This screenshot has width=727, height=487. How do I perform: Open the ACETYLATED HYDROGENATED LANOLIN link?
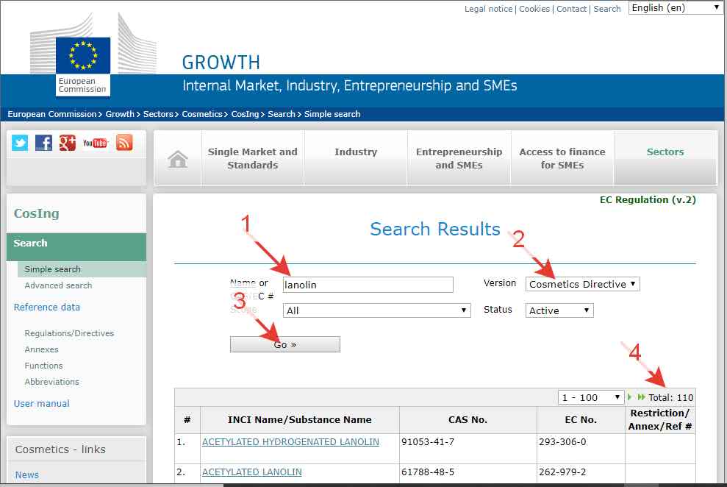click(x=290, y=442)
